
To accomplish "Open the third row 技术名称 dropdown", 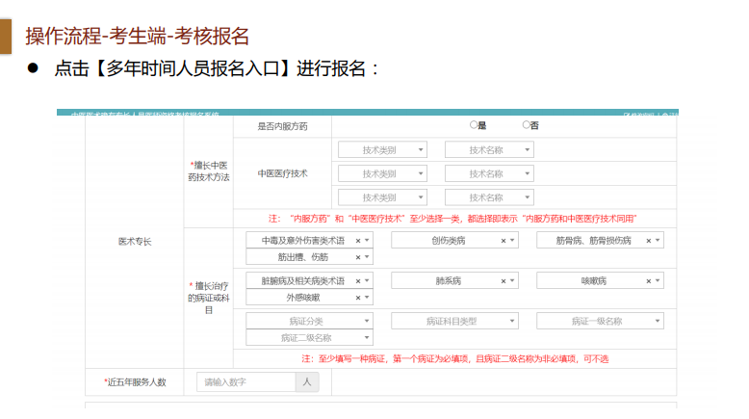I will coord(489,198).
